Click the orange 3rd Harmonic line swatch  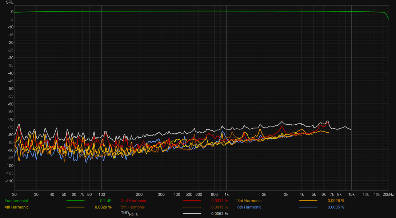308,201
